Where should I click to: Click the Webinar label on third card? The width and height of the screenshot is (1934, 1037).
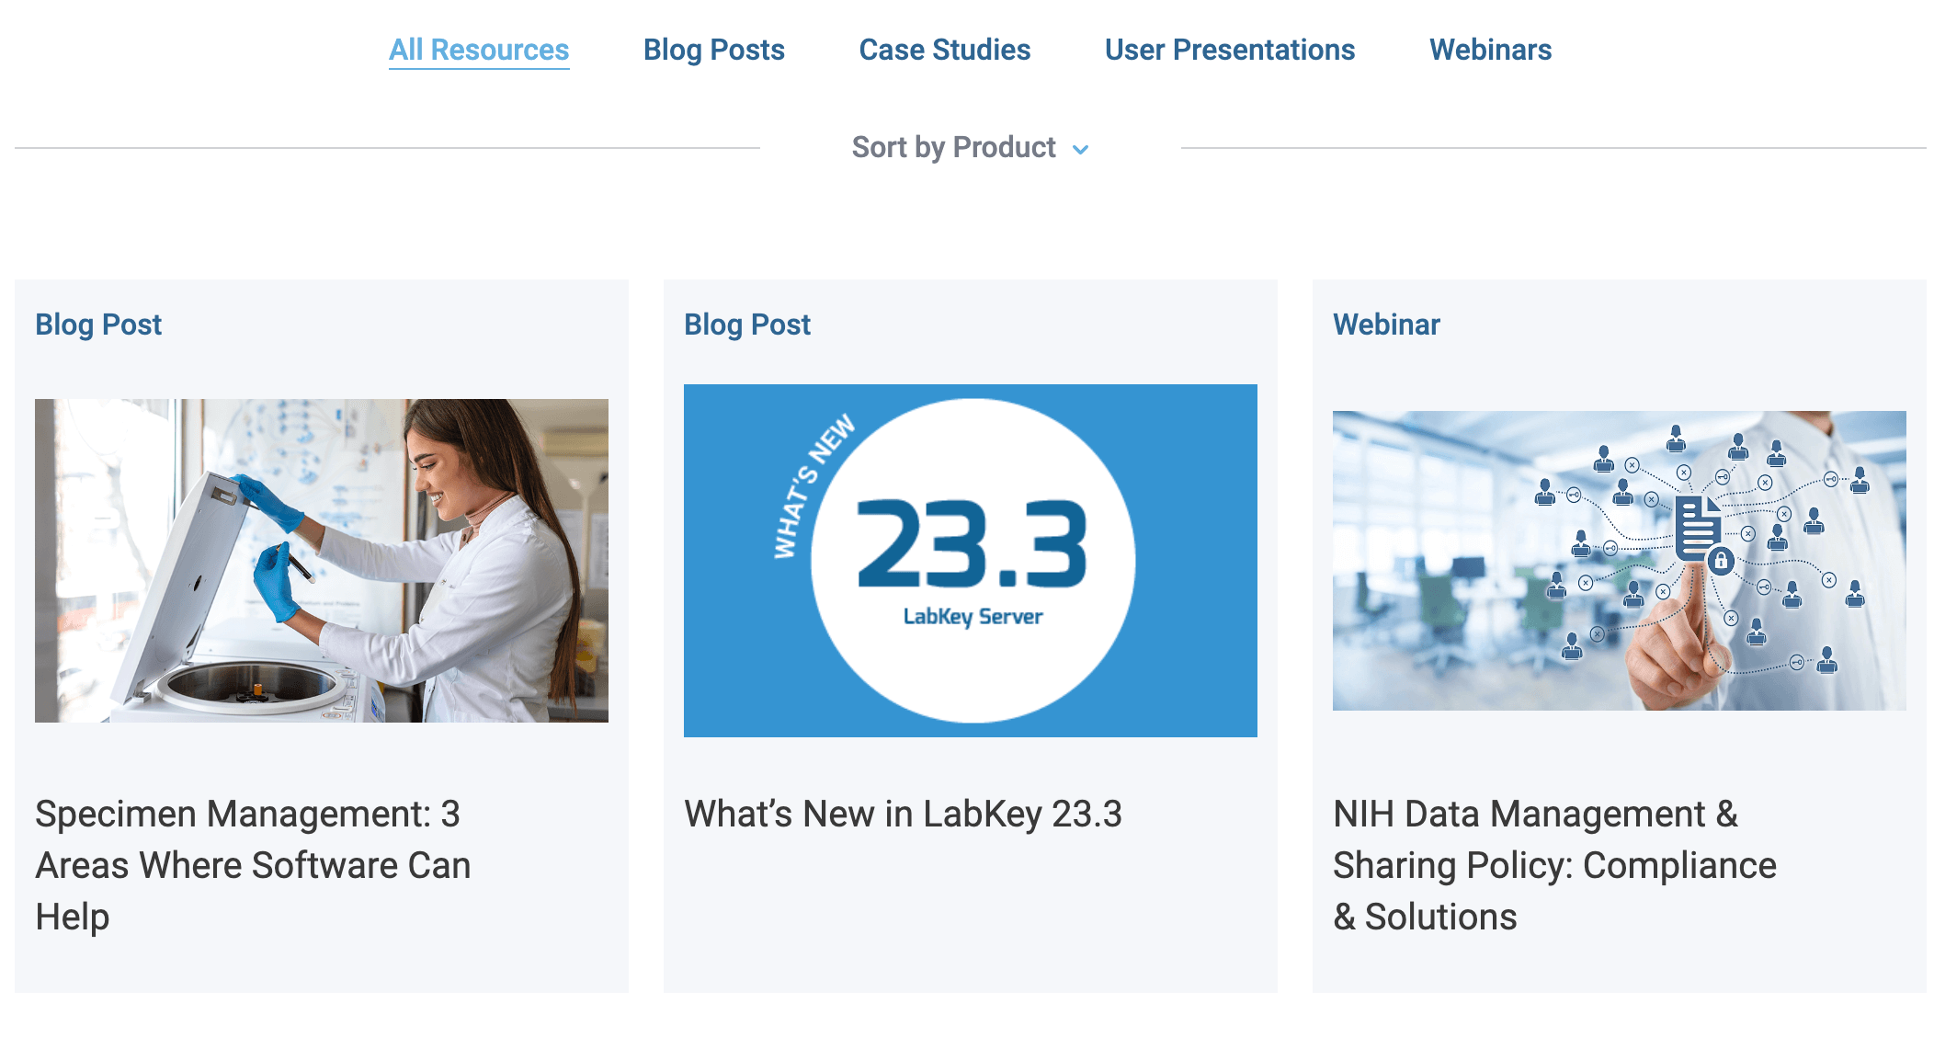tap(1386, 325)
